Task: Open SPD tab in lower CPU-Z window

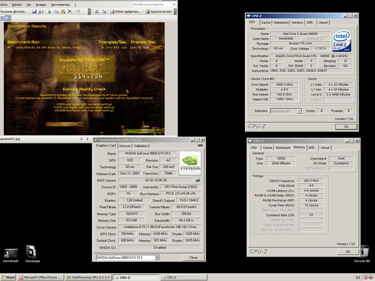Action: (x=311, y=148)
